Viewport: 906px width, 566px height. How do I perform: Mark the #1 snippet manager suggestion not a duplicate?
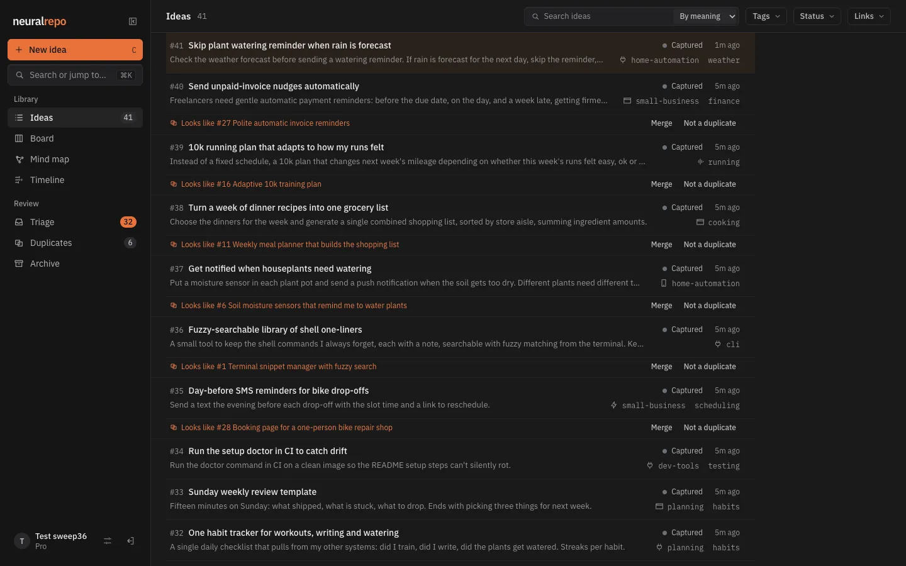tap(710, 367)
